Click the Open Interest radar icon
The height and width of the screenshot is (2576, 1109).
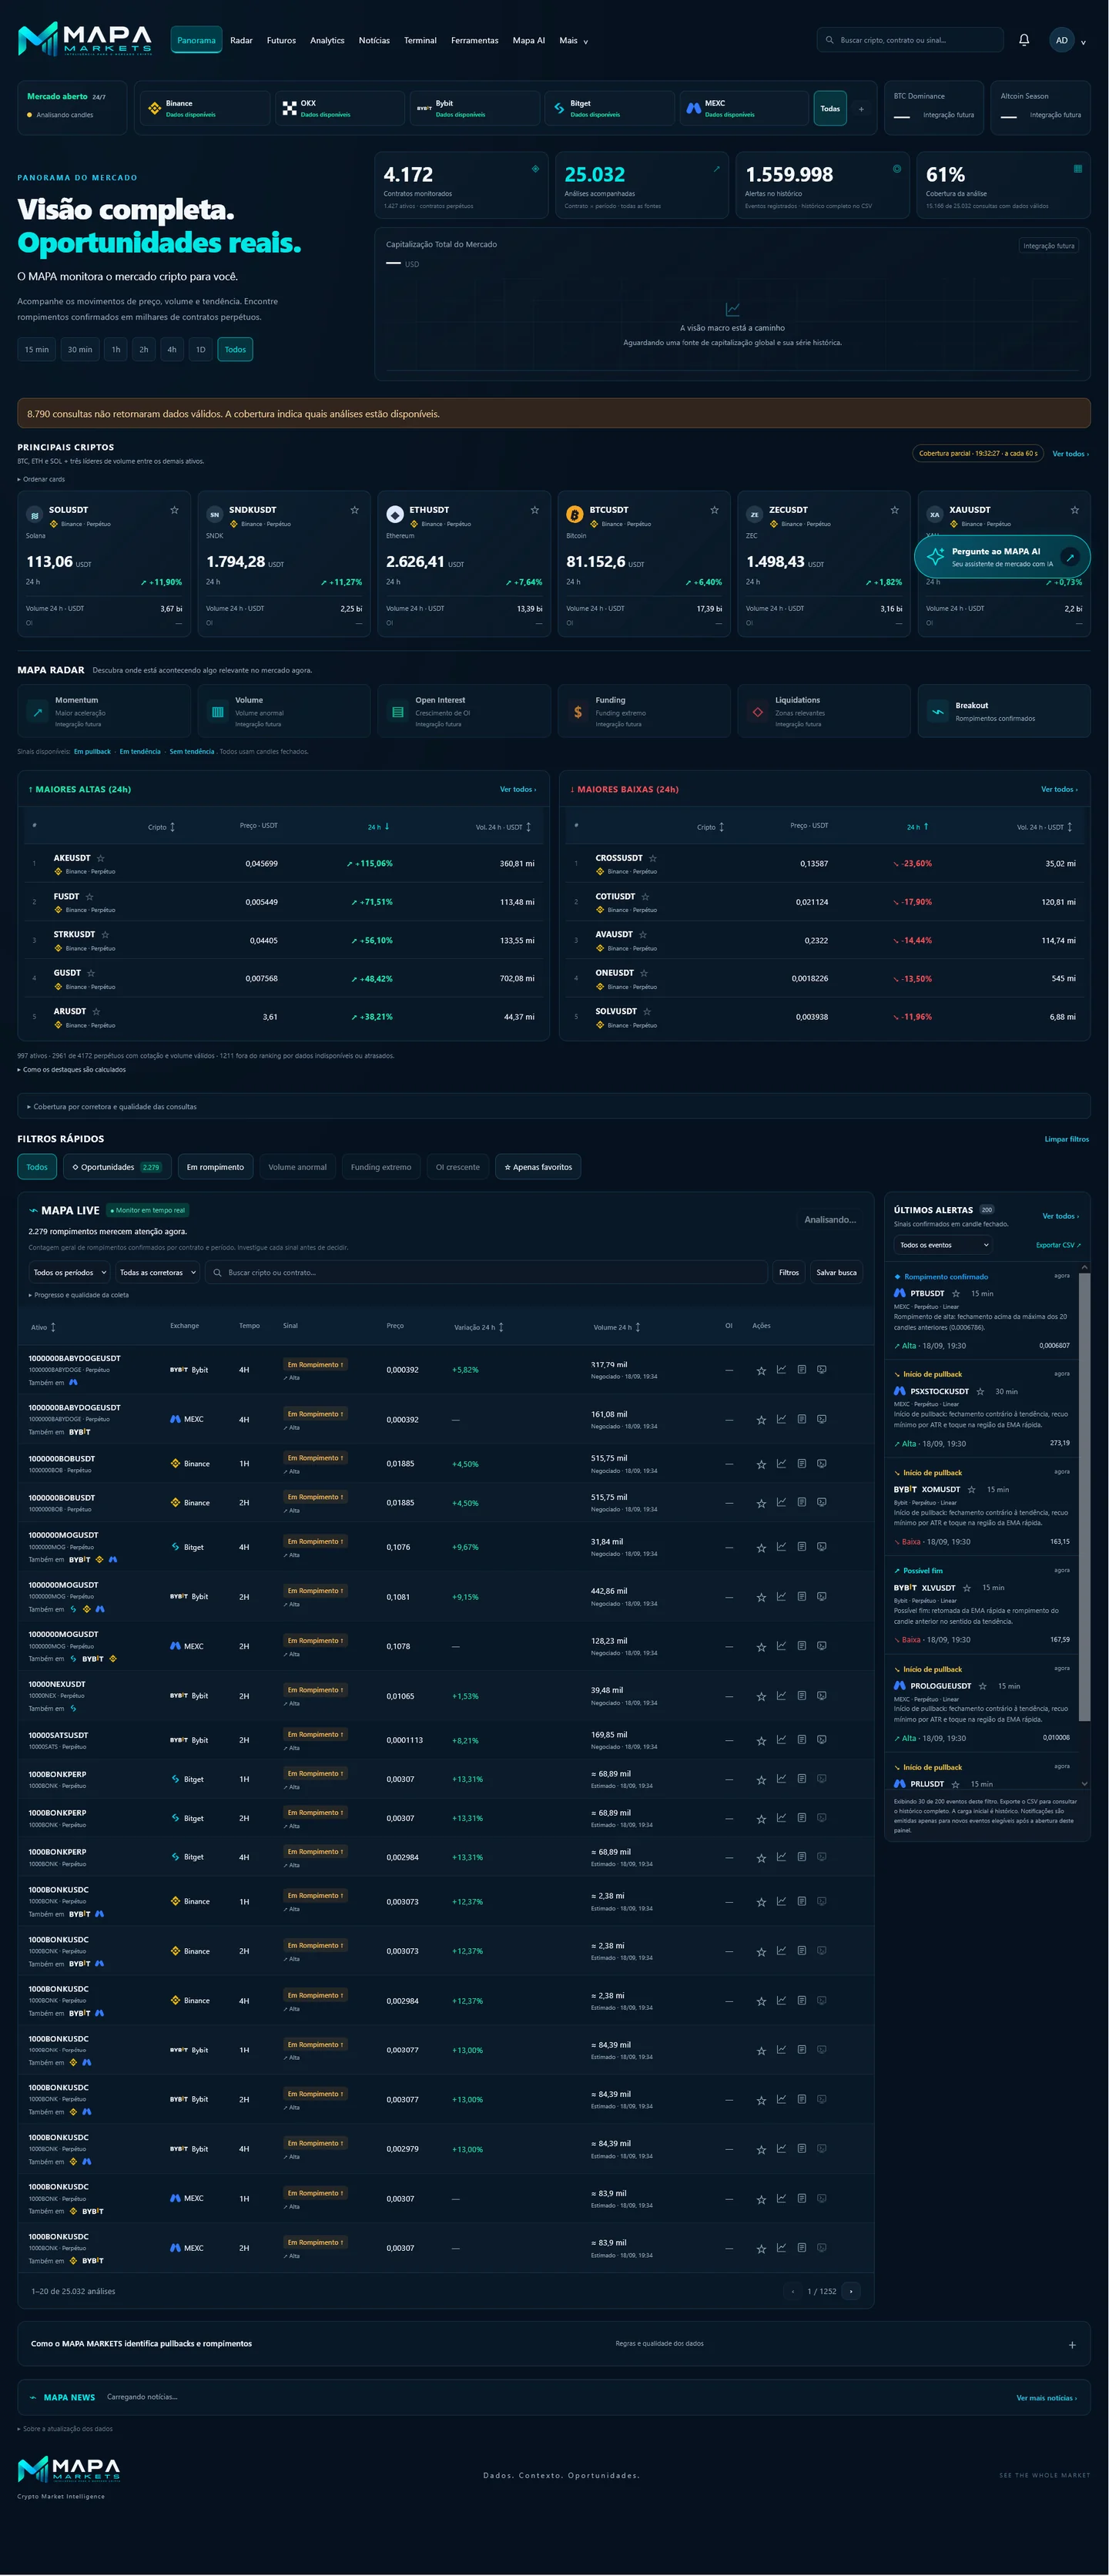point(398,712)
